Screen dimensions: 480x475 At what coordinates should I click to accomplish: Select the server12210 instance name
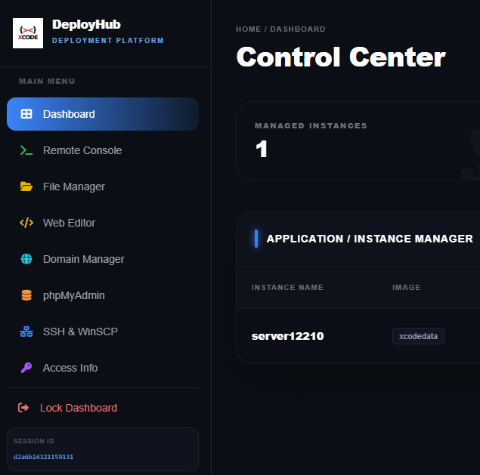[287, 336]
